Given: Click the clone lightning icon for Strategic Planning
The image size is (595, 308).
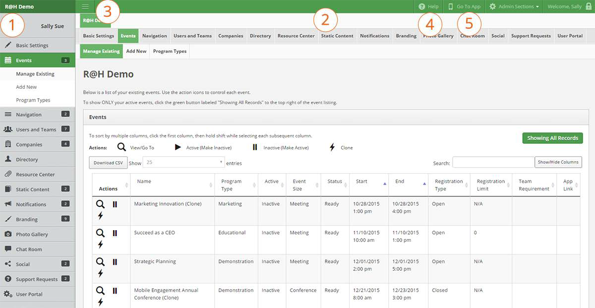Looking at the screenshot, I should [100, 273].
